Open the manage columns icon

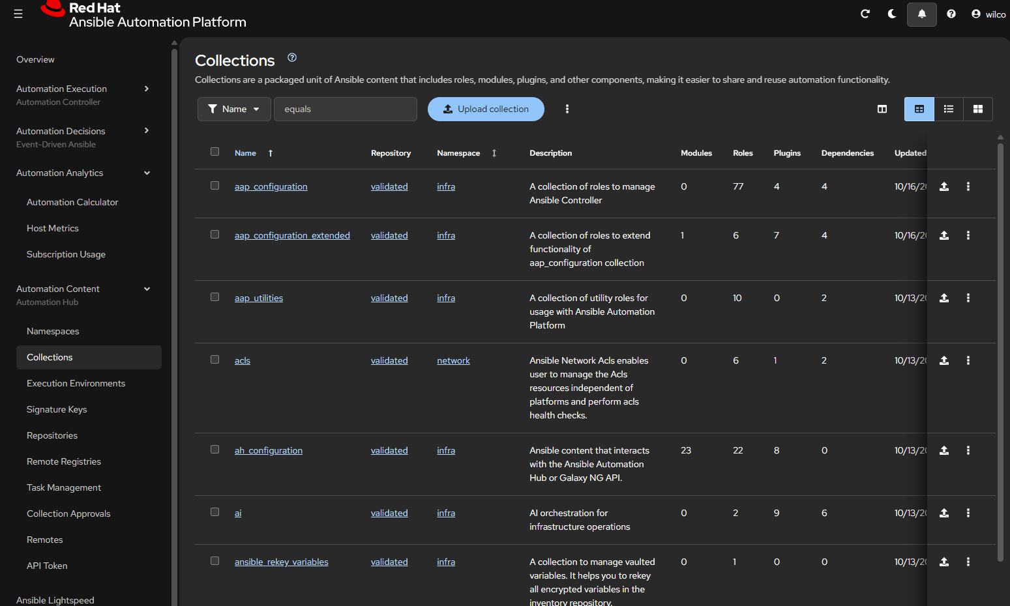tap(882, 109)
